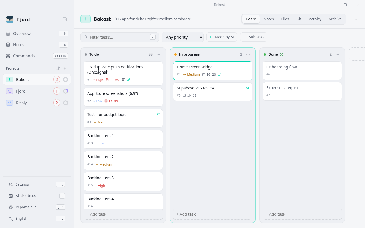Toggle the Made by AI filter
The width and height of the screenshot is (365, 228).
point(222,37)
